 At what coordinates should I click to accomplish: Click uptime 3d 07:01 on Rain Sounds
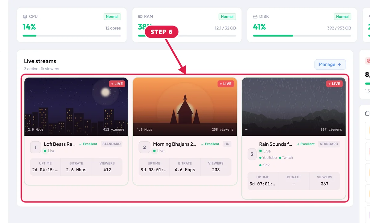[263, 181]
